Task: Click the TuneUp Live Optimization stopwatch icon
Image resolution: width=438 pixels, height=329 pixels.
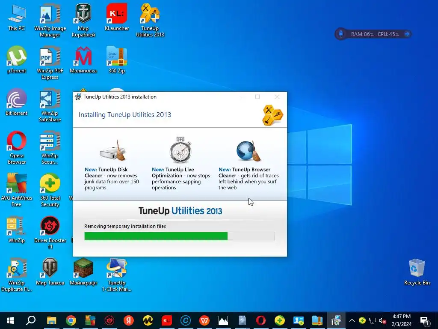Action: click(181, 150)
